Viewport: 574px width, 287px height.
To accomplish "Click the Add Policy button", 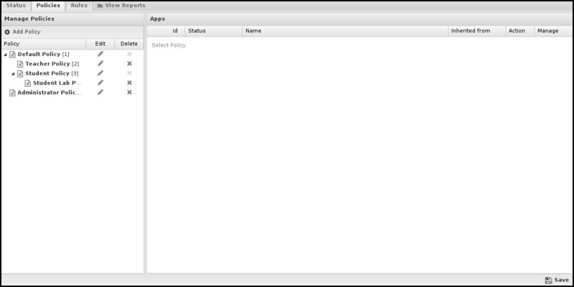I will coord(23,32).
